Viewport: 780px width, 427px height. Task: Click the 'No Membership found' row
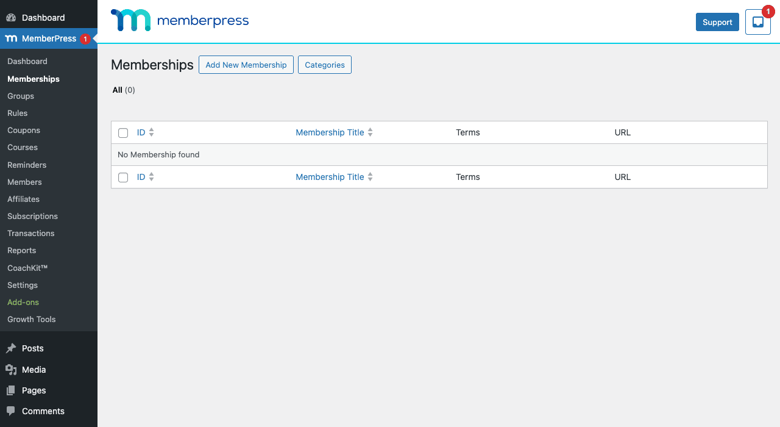(439, 155)
